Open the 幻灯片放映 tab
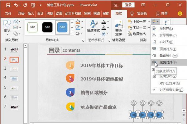187x124 pixels. (x=73, y=13)
